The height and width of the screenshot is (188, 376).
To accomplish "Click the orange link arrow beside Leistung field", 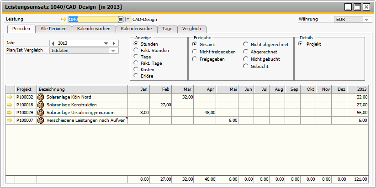I will (x=64, y=20).
